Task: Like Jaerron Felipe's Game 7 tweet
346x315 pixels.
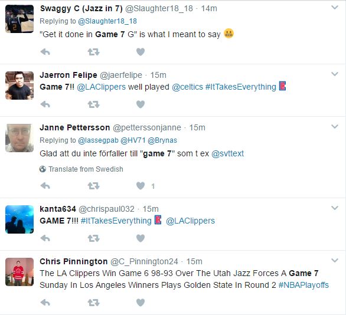Action: pos(141,104)
